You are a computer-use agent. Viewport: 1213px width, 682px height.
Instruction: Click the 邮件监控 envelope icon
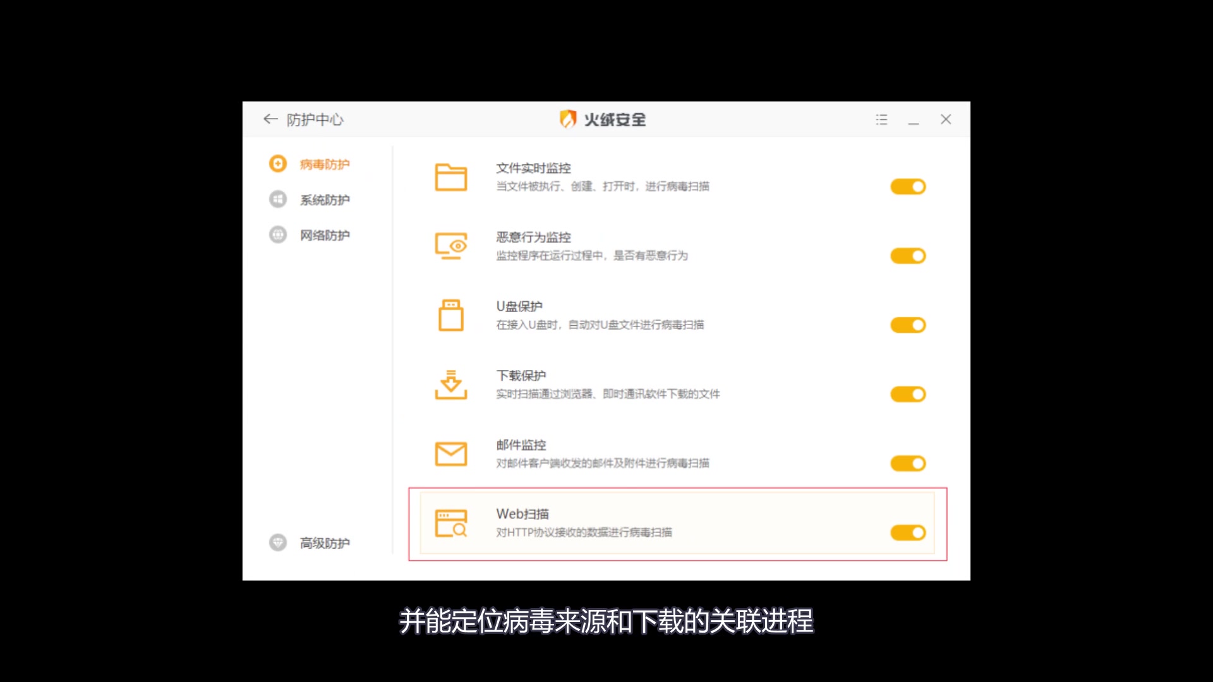451,453
